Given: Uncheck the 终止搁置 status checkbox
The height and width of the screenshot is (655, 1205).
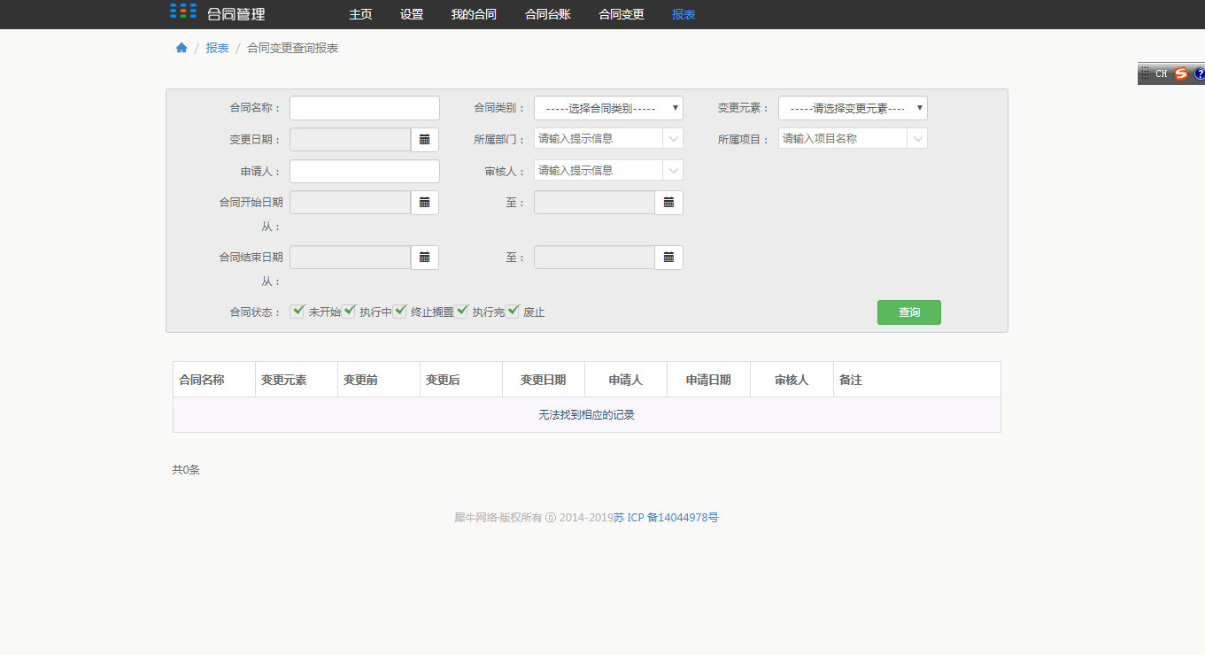Looking at the screenshot, I should [x=400, y=312].
